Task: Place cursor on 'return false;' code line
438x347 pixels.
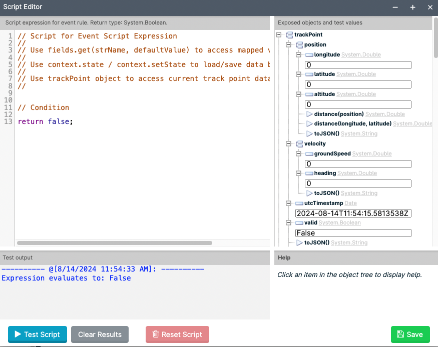Action: click(45, 121)
